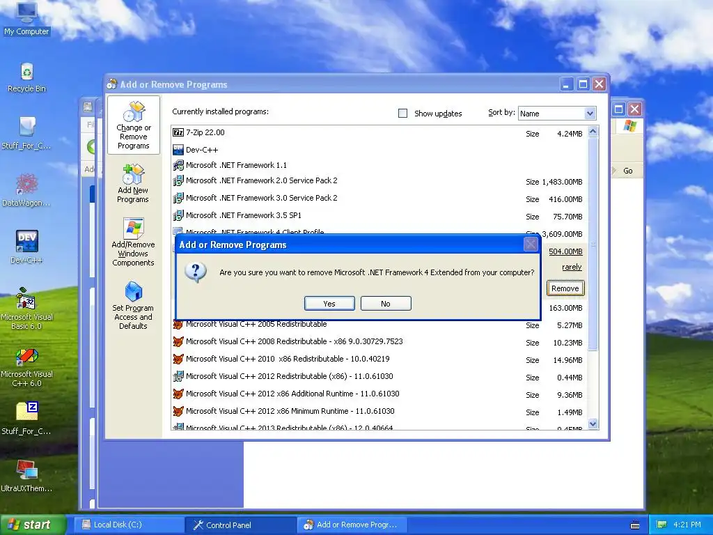Click the 14.96MB size value
The width and height of the screenshot is (713, 535).
coord(567,360)
